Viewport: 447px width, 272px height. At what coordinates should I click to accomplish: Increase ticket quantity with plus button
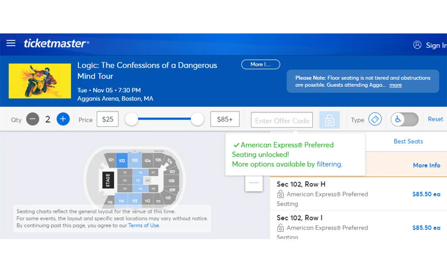(x=63, y=119)
